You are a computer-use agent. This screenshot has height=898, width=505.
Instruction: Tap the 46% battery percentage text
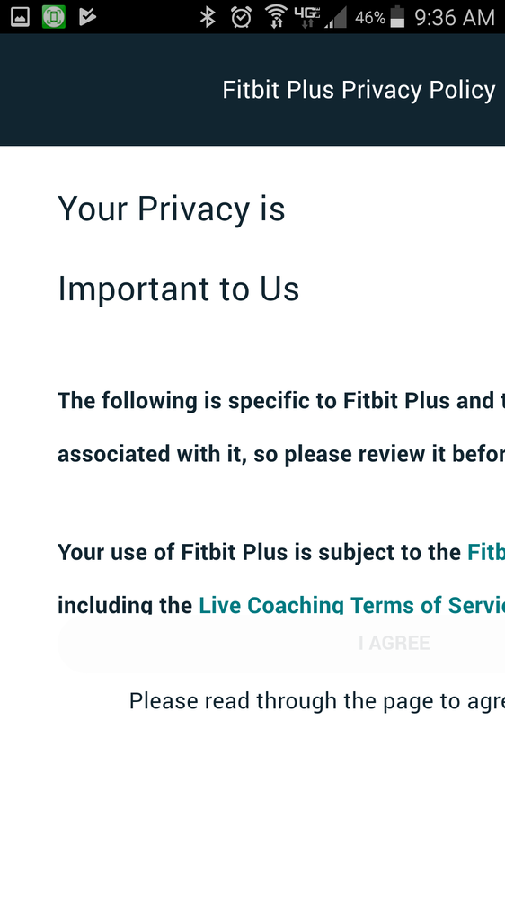tap(370, 18)
